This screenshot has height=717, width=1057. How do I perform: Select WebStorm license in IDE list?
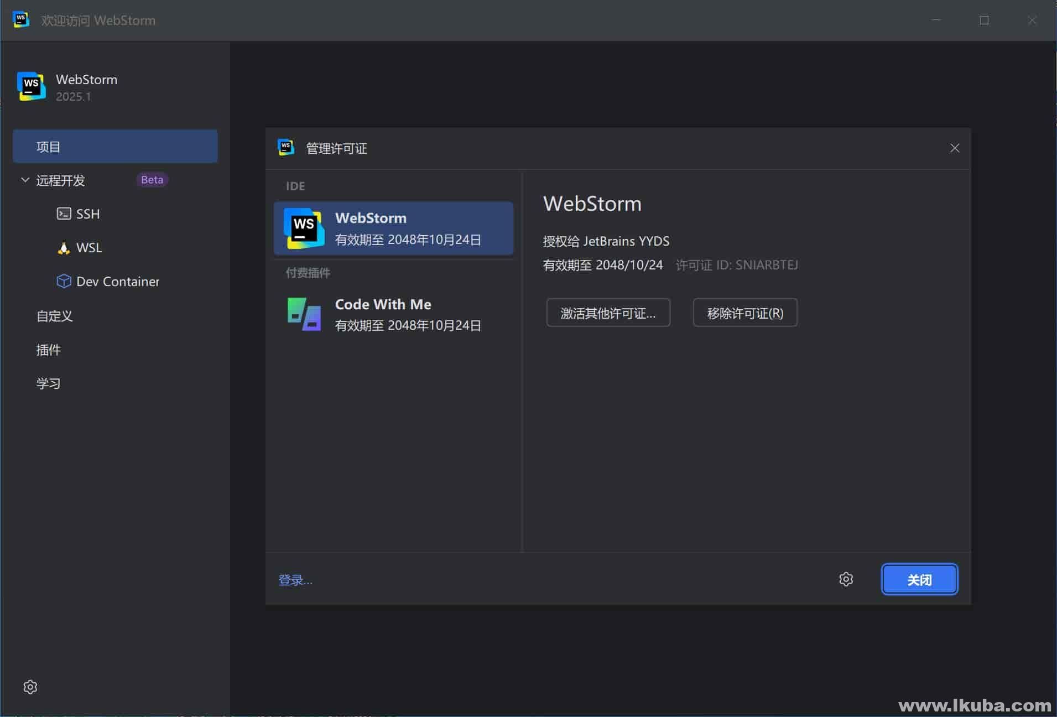pyautogui.click(x=393, y=228)
